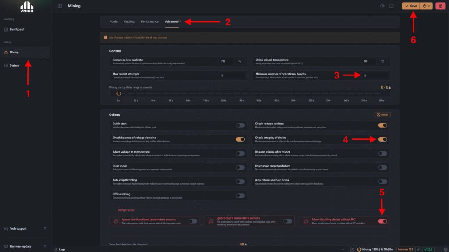Collapse the sidebar panel icon
449x252 pixels.
pyautogui.click(x=60, y=6)
